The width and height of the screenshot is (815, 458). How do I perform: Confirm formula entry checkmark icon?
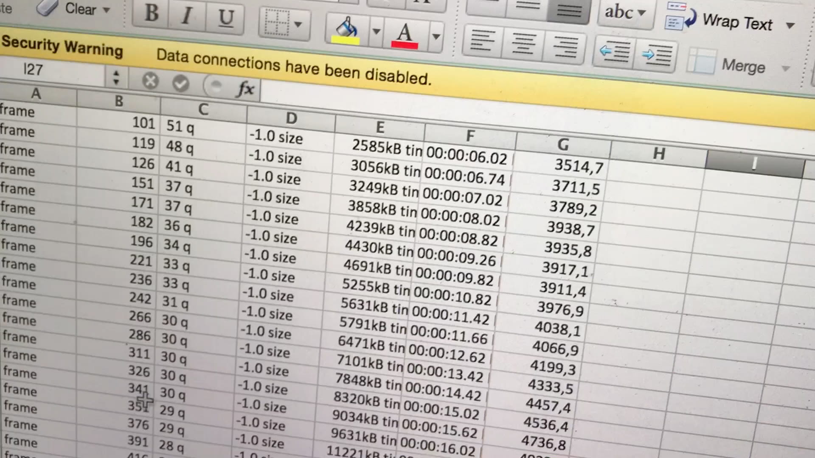pos(181,83)
